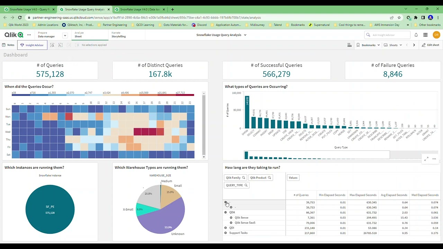Click the # of Failure Queries value 8,846

393,74
